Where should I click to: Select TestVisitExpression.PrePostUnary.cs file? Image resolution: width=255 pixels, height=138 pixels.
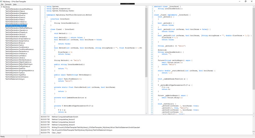tap(18, 66)
